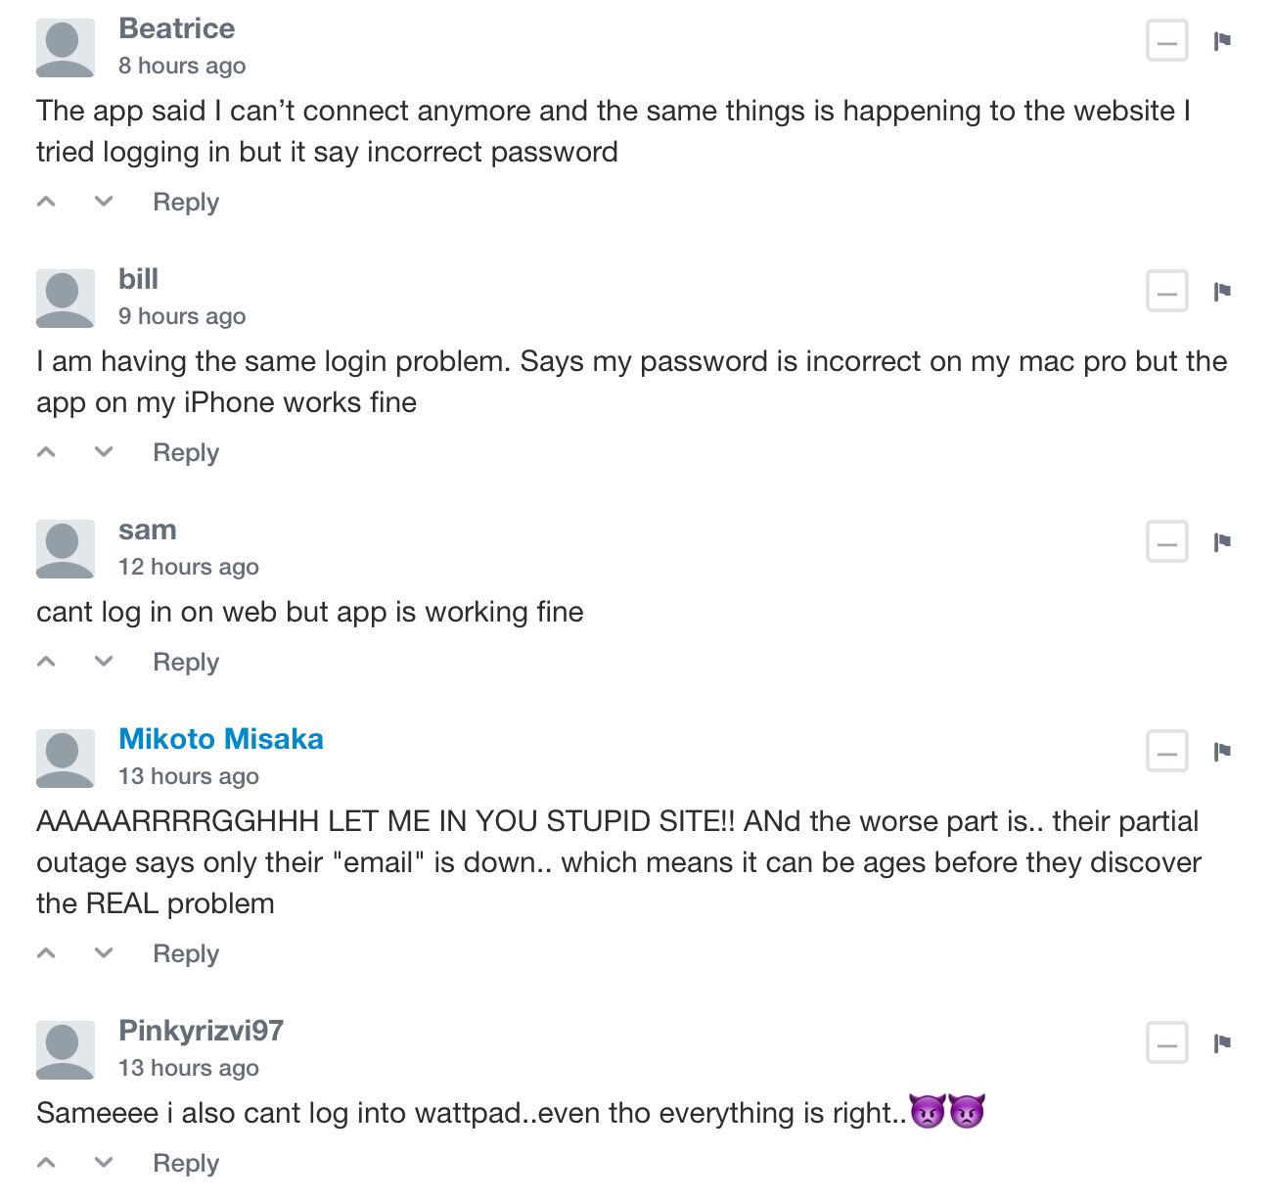The height and width of the screenshot is (1200, 1273).
Task: Flag Pinkyrizvi97's comment
Action: (x=1222, y=1043)
